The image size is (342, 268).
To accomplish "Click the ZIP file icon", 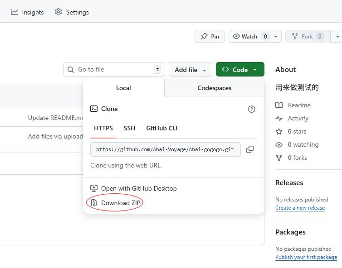I will [94, 203].
